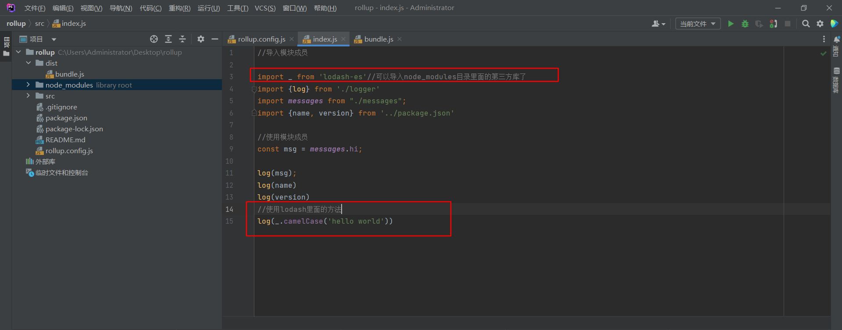Click 外部库 external libraries node

(x=40, y=161)
